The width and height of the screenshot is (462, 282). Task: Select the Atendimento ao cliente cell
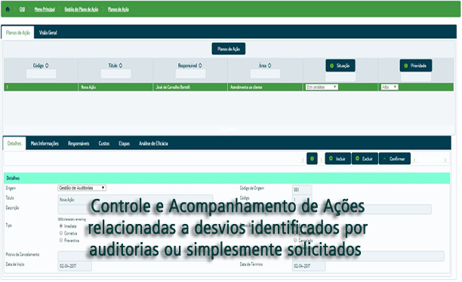click(265, 87)
